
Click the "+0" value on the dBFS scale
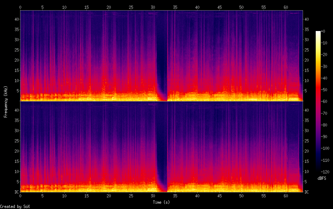pyautogui.click(x=323, y=31)
